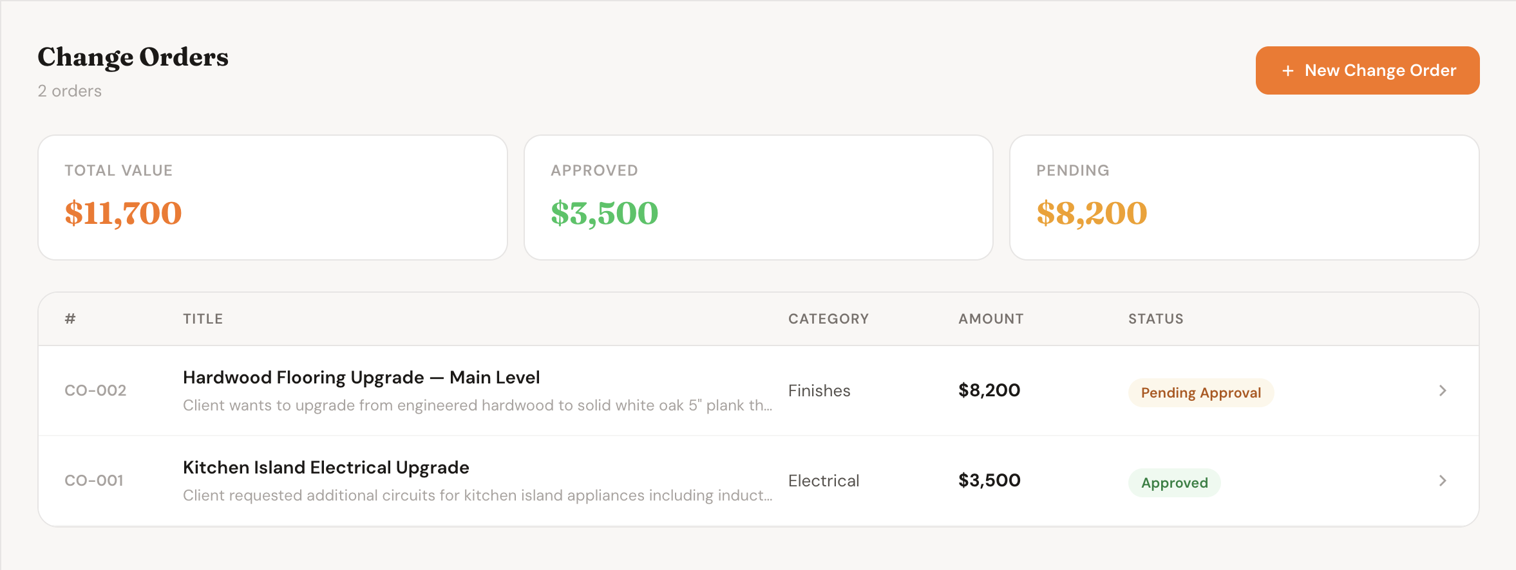Sort by the Category column header
The width and height of the screenshot is (1516, 570).
828,319
